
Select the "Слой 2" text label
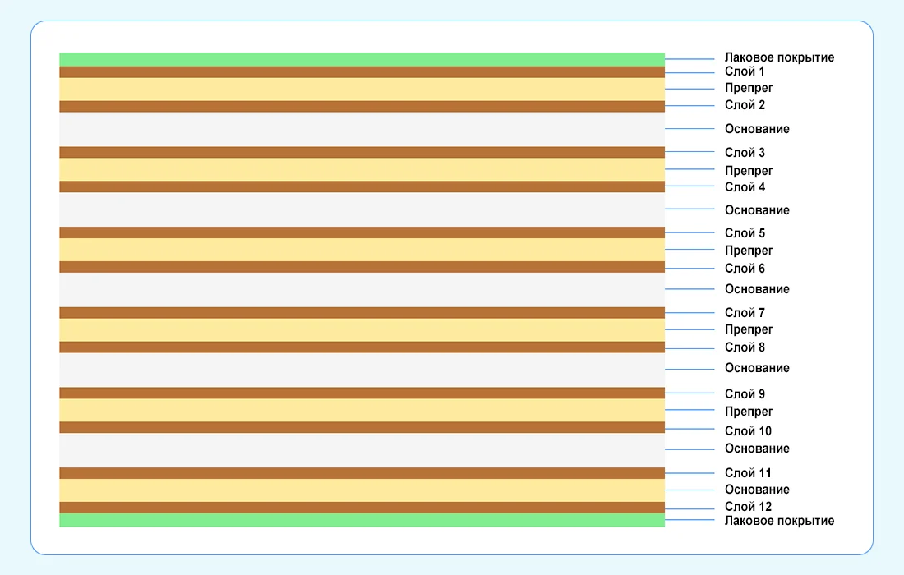click(745, 105)
